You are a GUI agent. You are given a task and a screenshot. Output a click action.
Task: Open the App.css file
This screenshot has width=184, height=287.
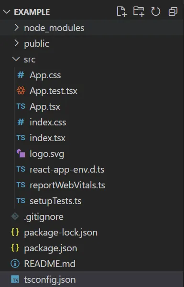click(45, 75)
